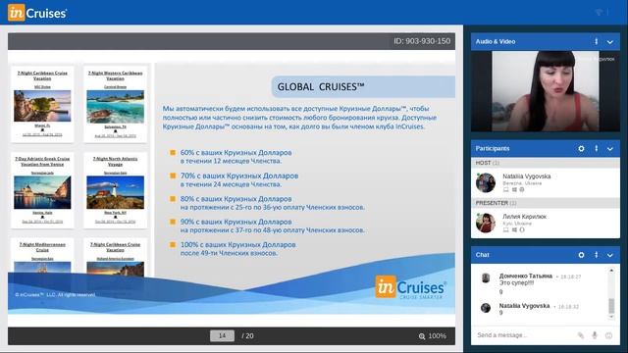Screen dimensions: 628x353
Task: Click the 100% Cruise Dollars bullet text
Action: [237, 248]
